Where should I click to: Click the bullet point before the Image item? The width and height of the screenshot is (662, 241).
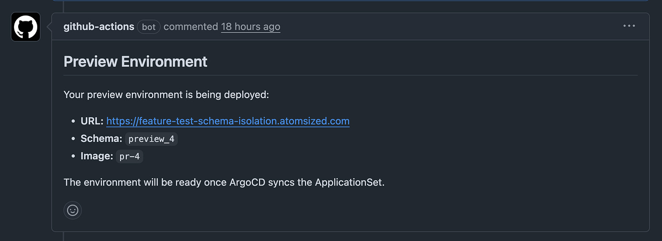pos(73,156)
